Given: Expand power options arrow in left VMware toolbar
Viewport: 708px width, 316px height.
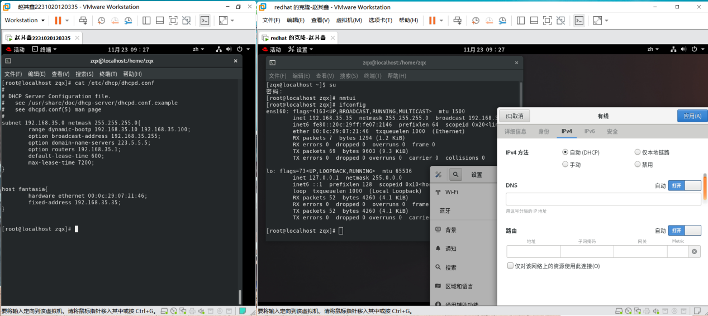Looking at the screenshot, I should pyautogui.click(x=67, y=21).
